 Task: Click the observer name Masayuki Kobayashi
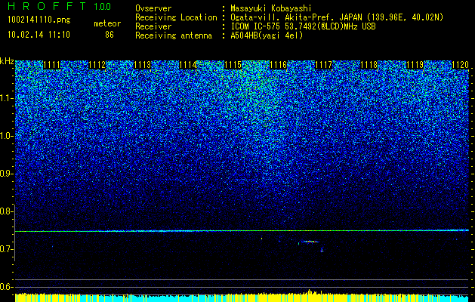(x=271, y=8)
